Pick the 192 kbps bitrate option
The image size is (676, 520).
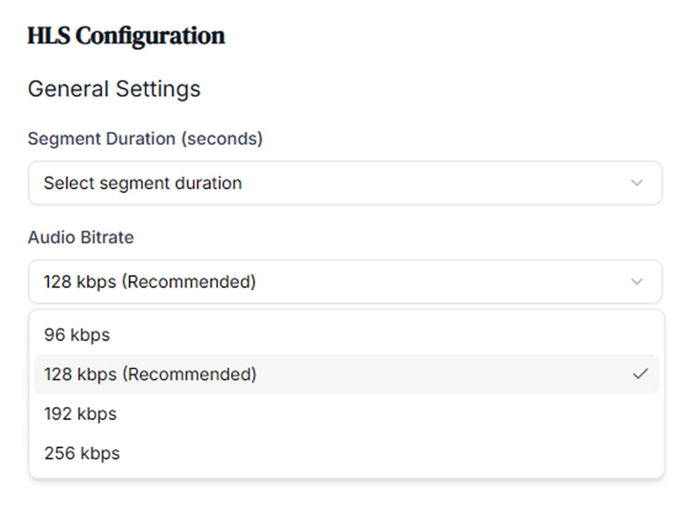point(346,413)
